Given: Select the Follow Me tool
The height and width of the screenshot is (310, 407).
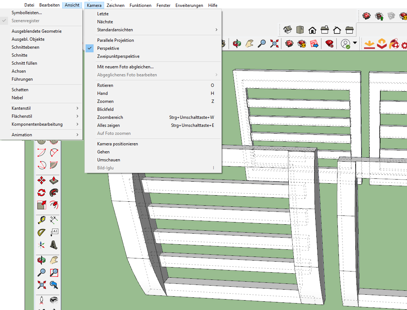Looking at the screenshot, I should click(54, 193).
